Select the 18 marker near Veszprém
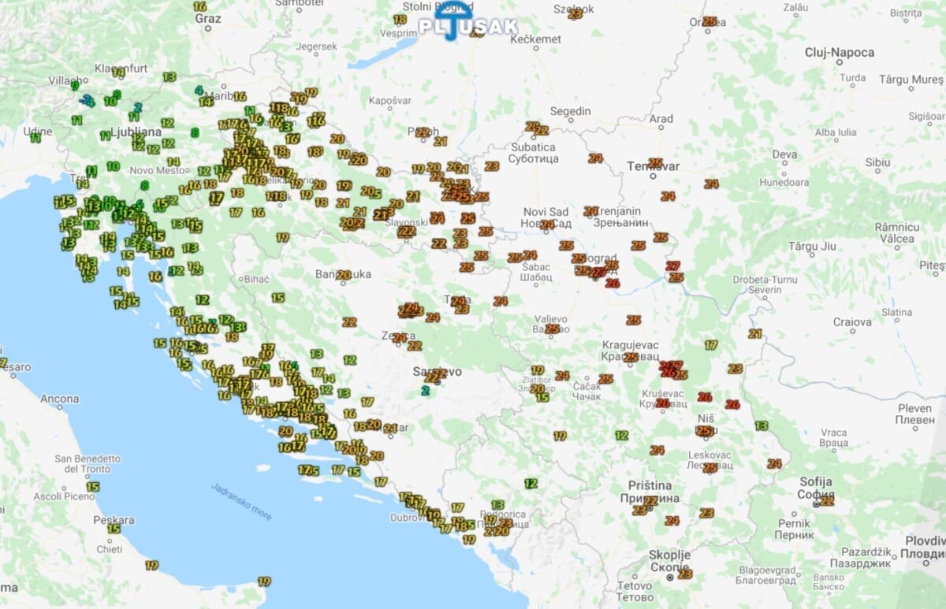Screen dimensions: 946x609 pyautogui.click(x=400, y=20)
